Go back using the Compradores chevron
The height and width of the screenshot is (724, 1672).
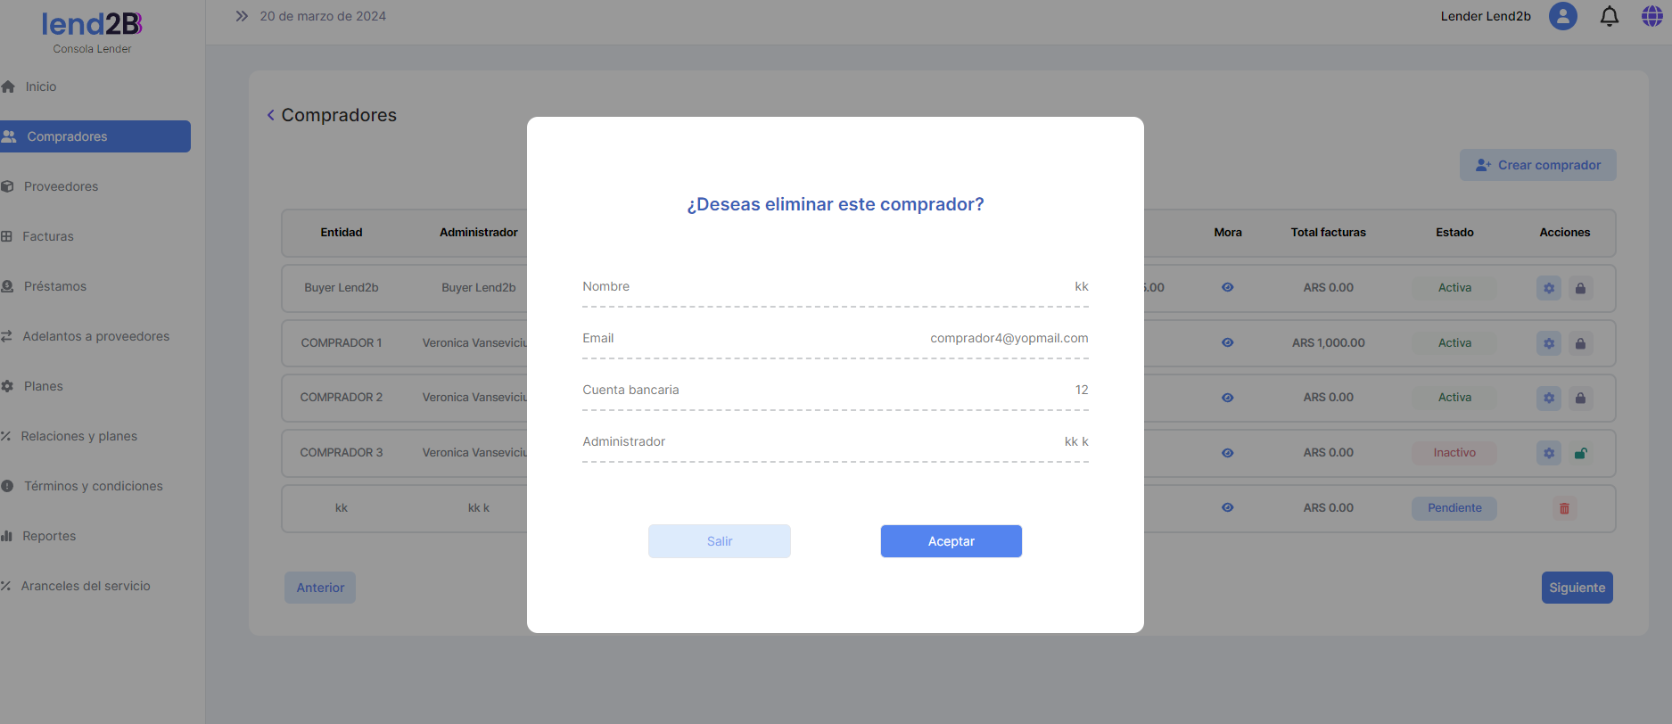coord(271,115)
